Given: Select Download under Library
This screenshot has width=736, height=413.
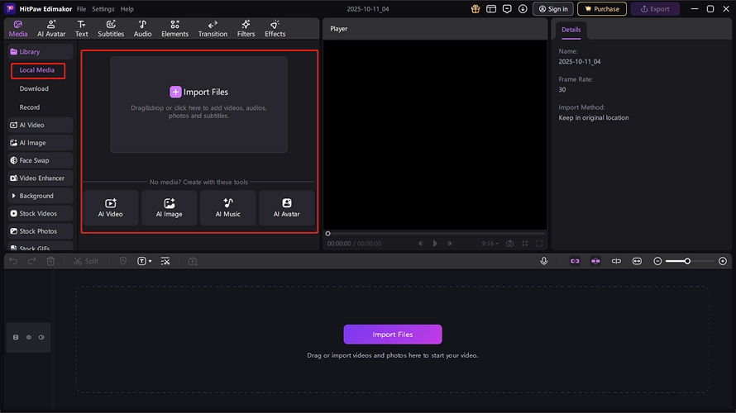Looking at the screenshot, I should 34,88.
